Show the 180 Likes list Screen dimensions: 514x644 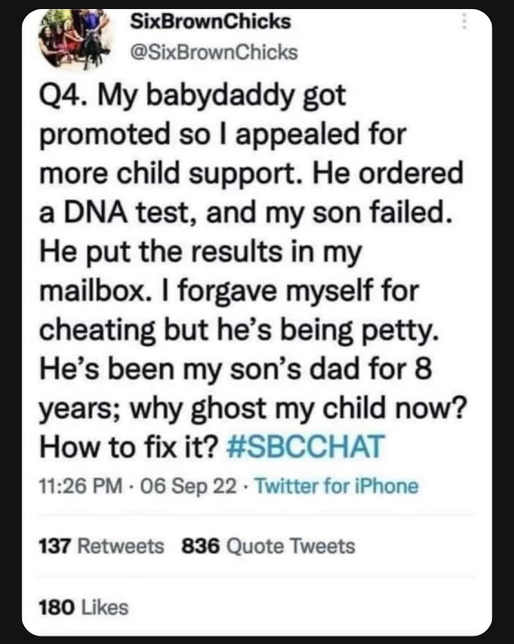point(83,608)
